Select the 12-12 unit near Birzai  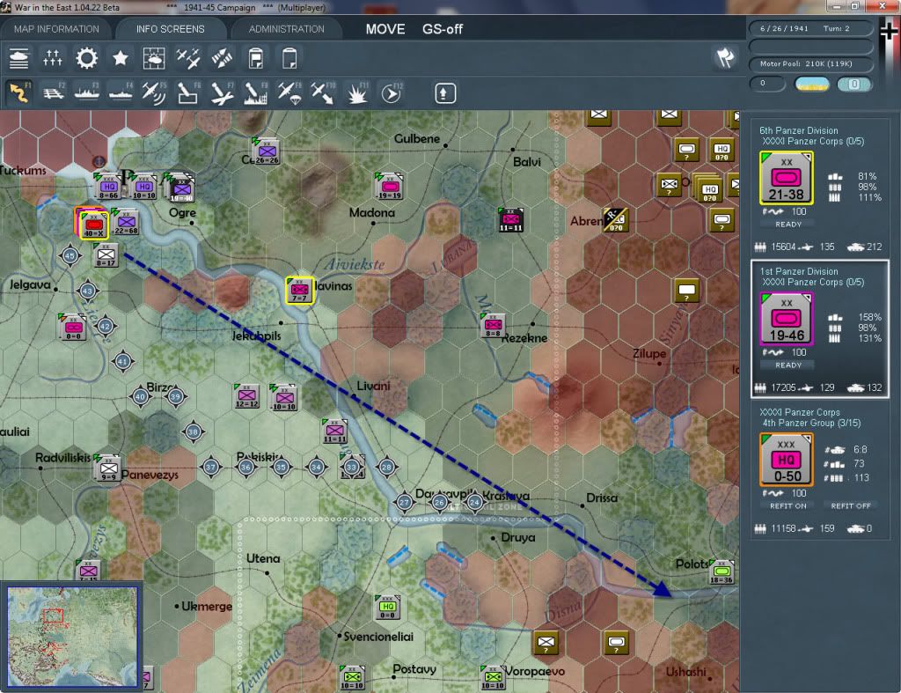246,396
